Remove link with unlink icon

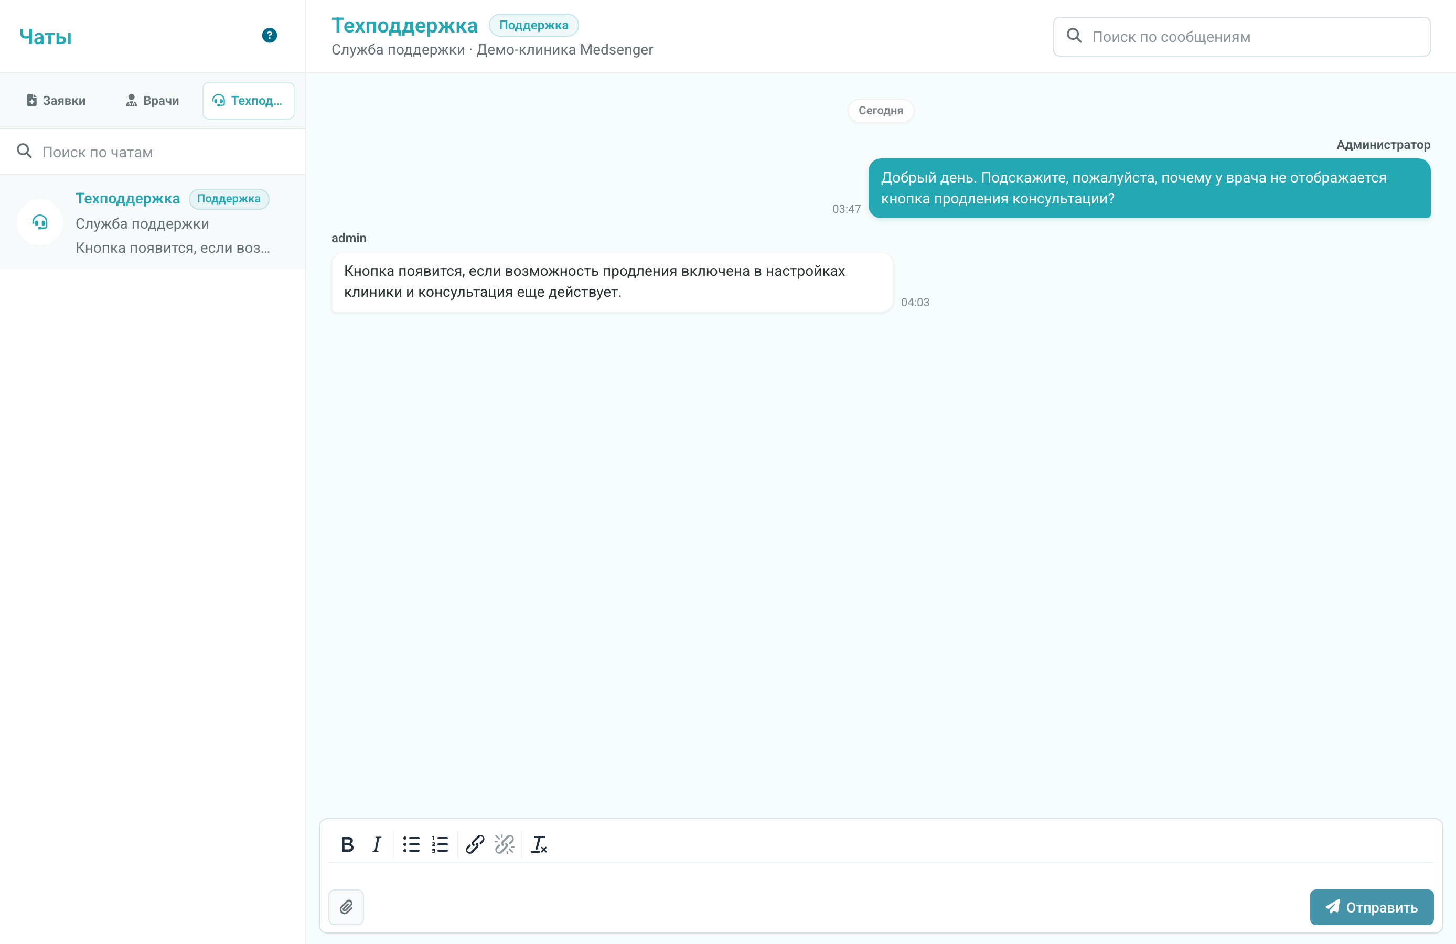click(x=504, y=844)
